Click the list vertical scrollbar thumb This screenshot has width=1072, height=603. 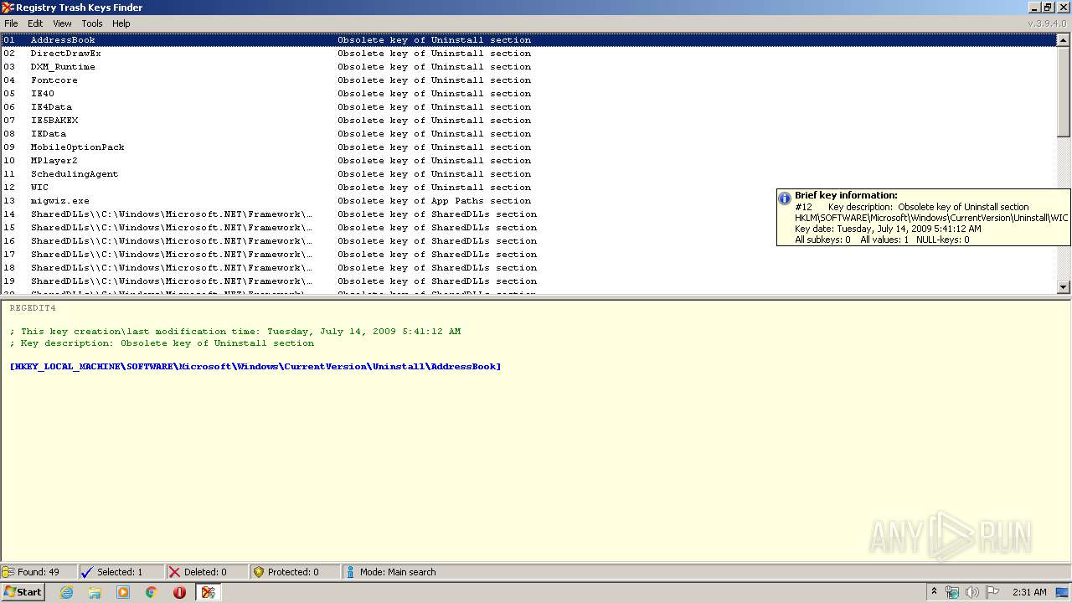click(x=1064, y=92)
